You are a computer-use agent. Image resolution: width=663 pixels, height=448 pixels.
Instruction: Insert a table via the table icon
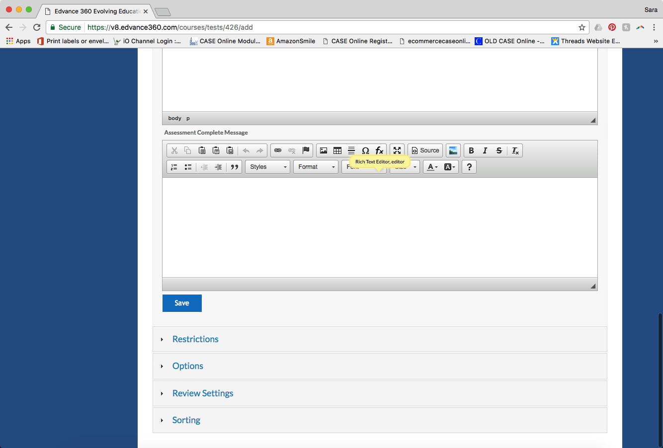[x=337, y=150]
